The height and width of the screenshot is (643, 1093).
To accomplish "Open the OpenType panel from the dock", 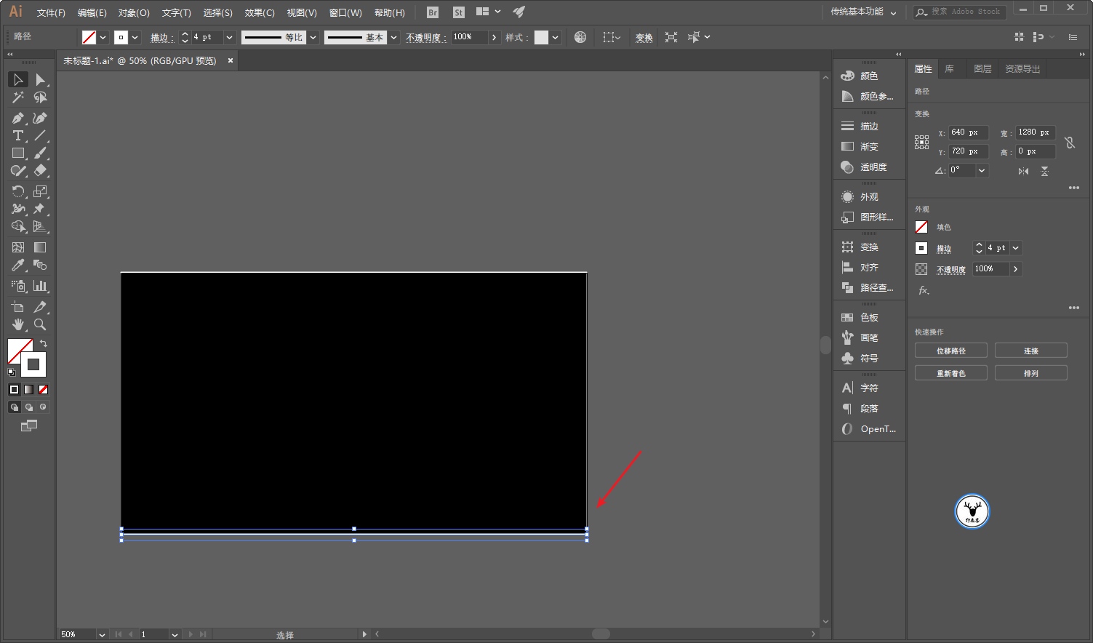I will (869, 428).
